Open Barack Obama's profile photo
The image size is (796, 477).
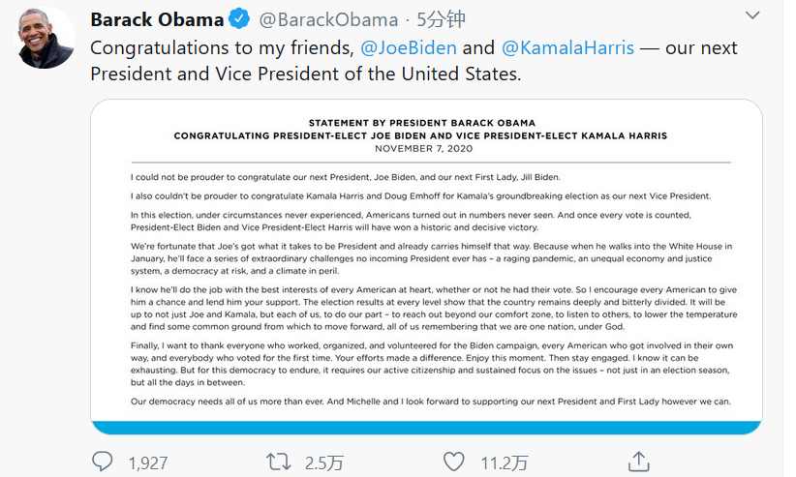pos(46,38)
